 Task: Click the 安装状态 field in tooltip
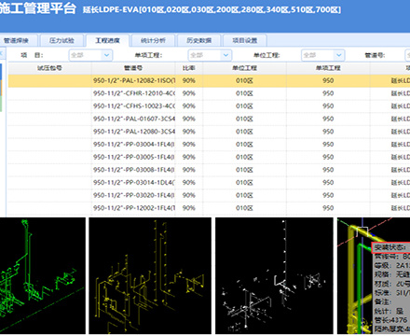(x=390, y=247)
